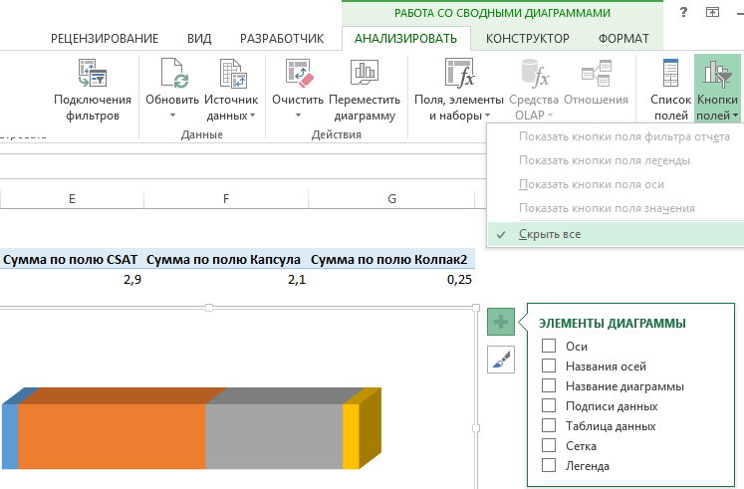The height and width of the screenshot is (489, 744).
Task: Open Поля, элементы и наборы icon
Action: 461,74
